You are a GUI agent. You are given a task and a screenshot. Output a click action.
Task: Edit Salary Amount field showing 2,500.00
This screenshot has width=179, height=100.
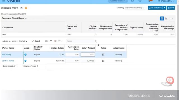pos(88,61)
